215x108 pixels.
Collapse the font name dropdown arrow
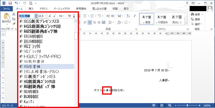tap(36, 16)
